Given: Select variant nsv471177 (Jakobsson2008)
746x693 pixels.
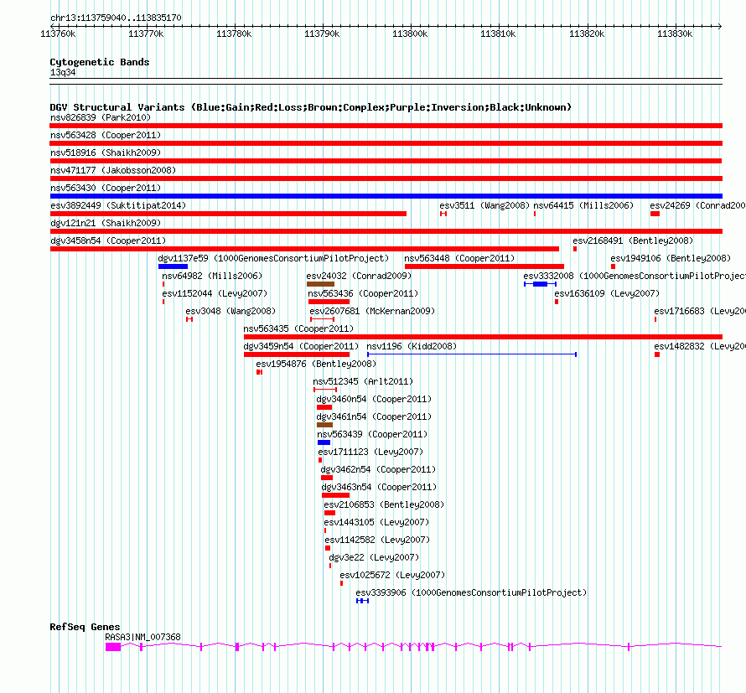Looking at the screenshot, I should point(113,170).
